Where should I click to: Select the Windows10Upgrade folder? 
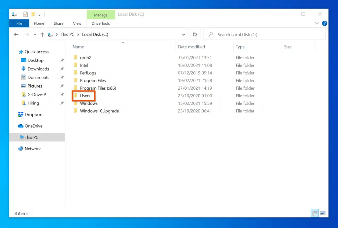click(99, 111)
